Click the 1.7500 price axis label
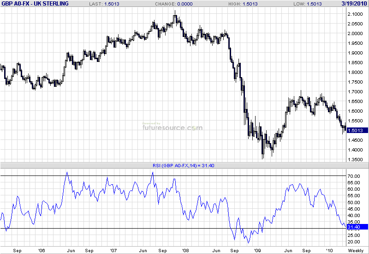Screen dimensions: 369x254 [355, 82]
